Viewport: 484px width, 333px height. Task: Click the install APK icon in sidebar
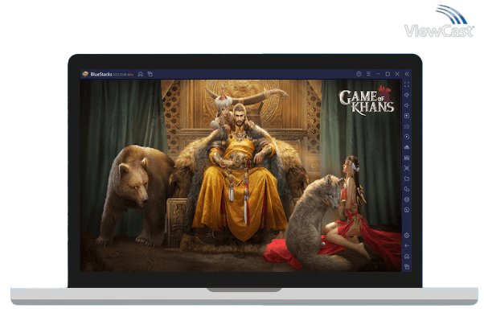pyautogui.click(x=407, y=147)
